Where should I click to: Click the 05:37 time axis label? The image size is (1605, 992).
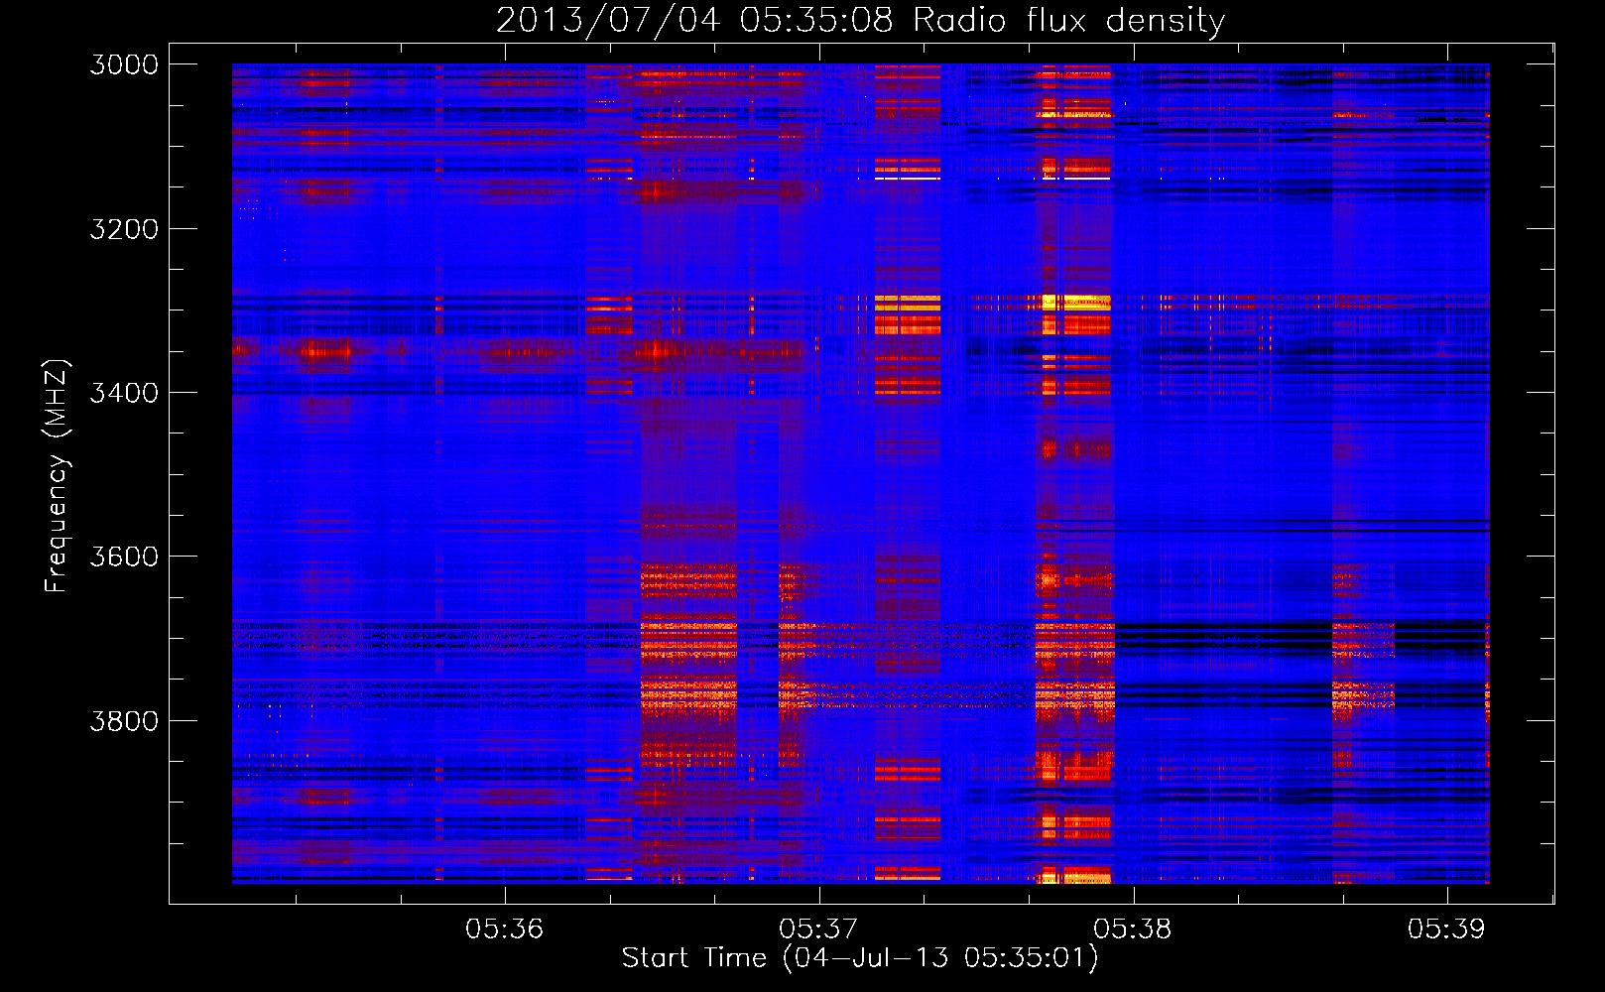click(x=818, y=930)
